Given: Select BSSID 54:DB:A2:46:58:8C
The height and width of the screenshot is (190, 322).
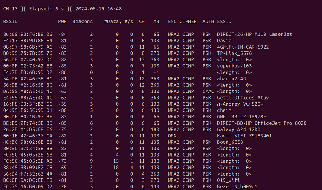Looking at the screenshot, I should coord(27,79).
